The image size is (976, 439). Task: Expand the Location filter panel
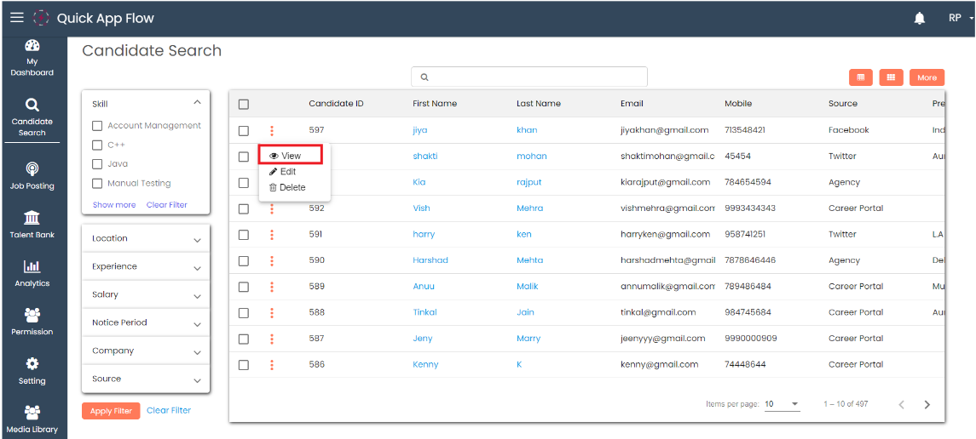click(x=146, y=239)
